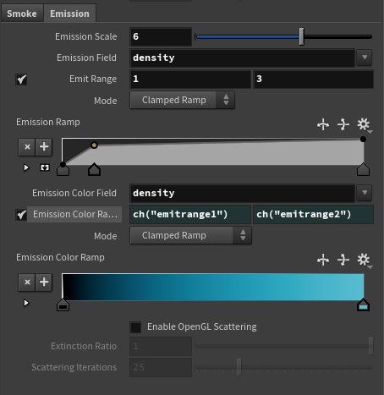The image size is (384, 395).
Task: Click the Emit Range minimum field
Action: point(190,79)
